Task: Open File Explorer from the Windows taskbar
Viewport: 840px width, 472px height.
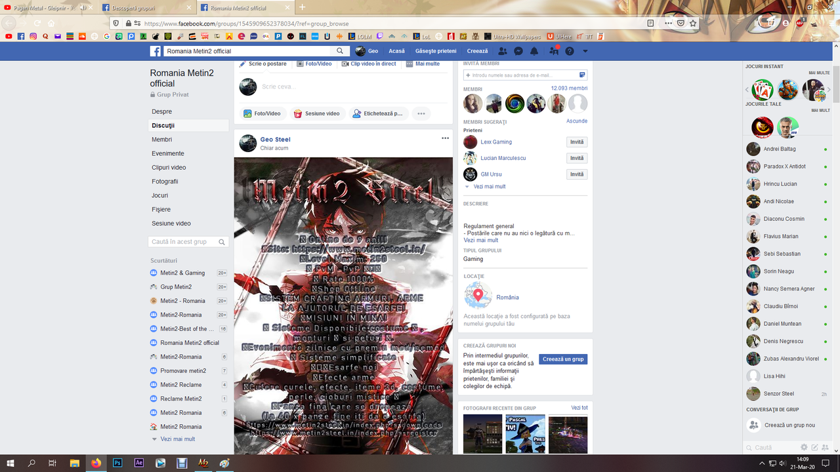Action: 75,463
